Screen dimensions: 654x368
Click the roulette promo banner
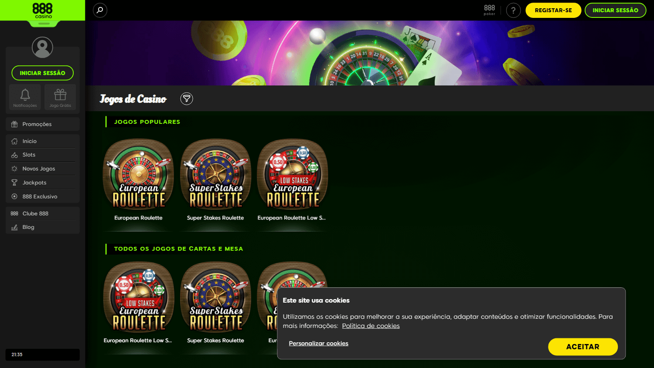coord(369,53)
